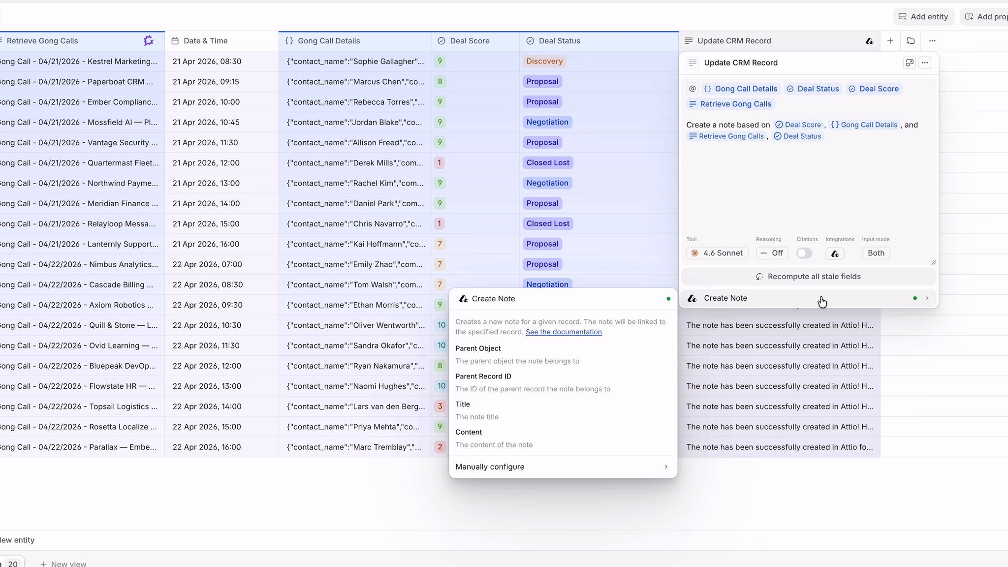Click the recompute refresh icon
The image size is (1008, 567).
(x=759, y=277)
